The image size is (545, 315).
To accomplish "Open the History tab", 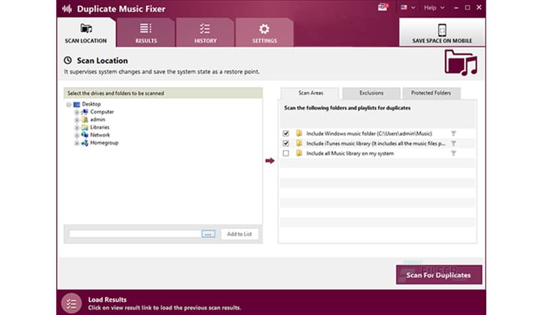I will [x=205, y=33].
